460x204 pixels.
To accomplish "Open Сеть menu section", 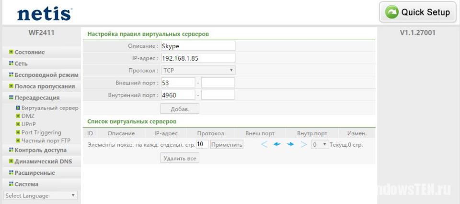I will [x=21, y=64].
